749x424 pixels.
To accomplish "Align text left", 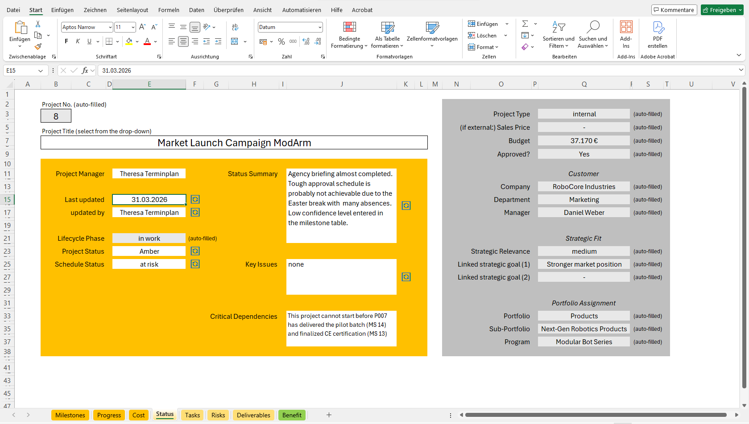I will 172,41.
